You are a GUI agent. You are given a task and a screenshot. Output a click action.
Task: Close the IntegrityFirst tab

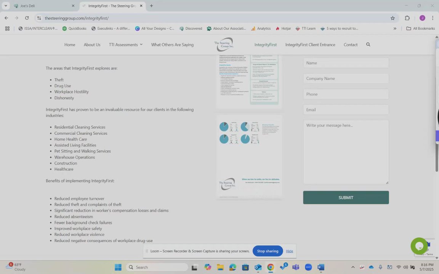pyautogui.click(x=141, y=6)
